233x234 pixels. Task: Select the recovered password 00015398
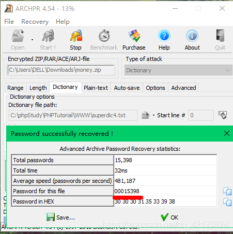pos(127,191)
